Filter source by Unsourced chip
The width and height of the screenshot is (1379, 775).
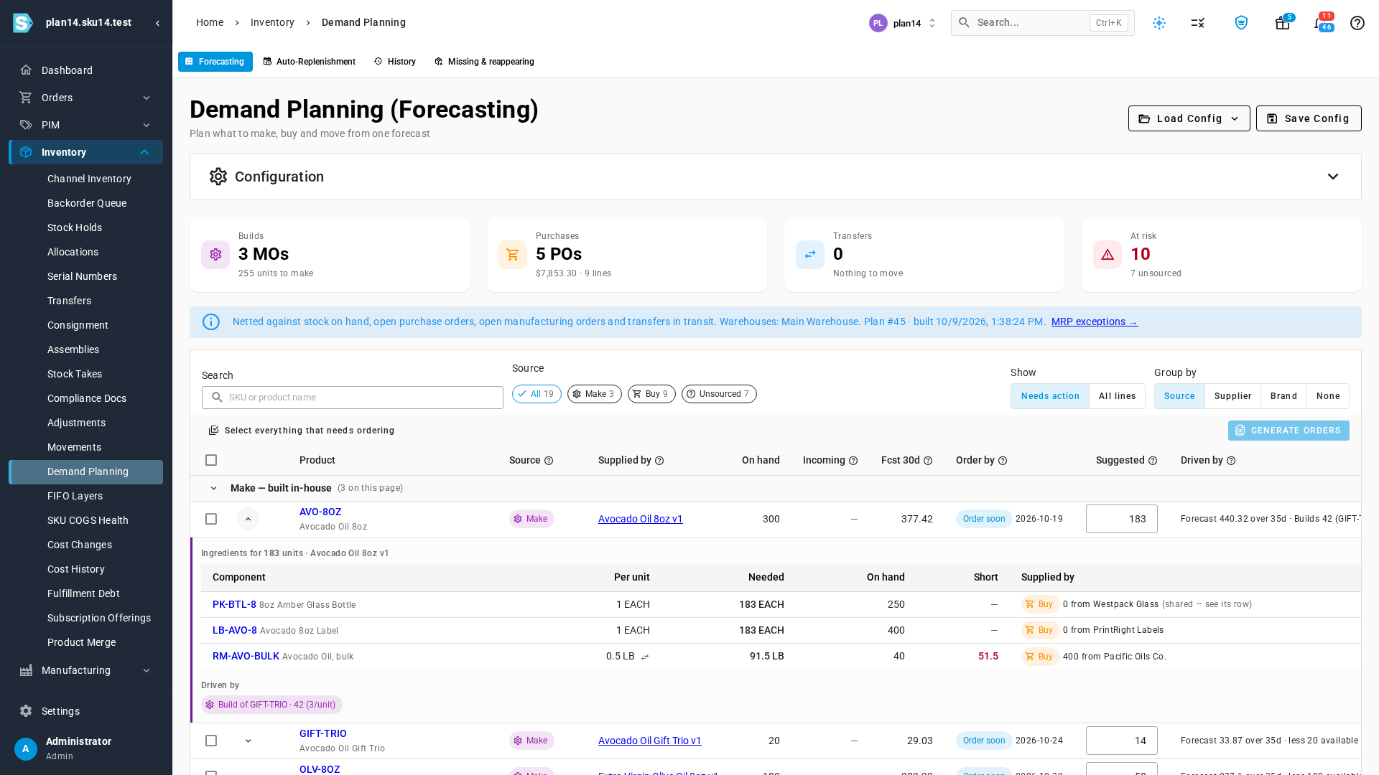tap(719, 394)
